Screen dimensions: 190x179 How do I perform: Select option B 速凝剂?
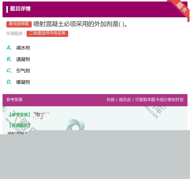pos(18,59)
